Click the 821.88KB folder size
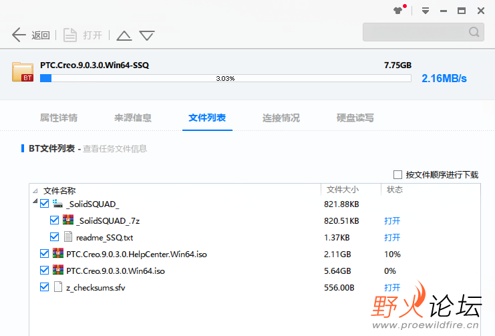Viewport: 495px width, 336px height. 341,204
